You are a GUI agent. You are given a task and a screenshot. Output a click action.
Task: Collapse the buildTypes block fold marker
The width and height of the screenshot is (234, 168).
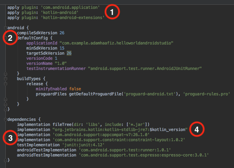click(x=5, y=79)
